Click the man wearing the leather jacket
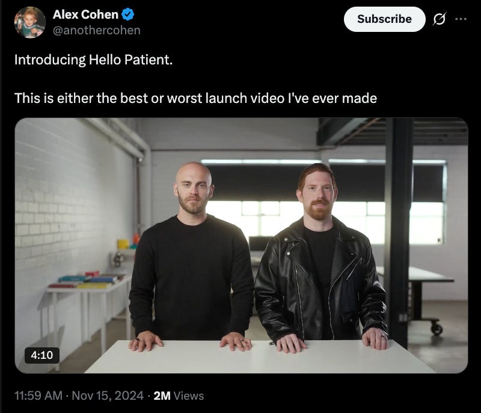481x413 pixels. click(x=320, y=258)
